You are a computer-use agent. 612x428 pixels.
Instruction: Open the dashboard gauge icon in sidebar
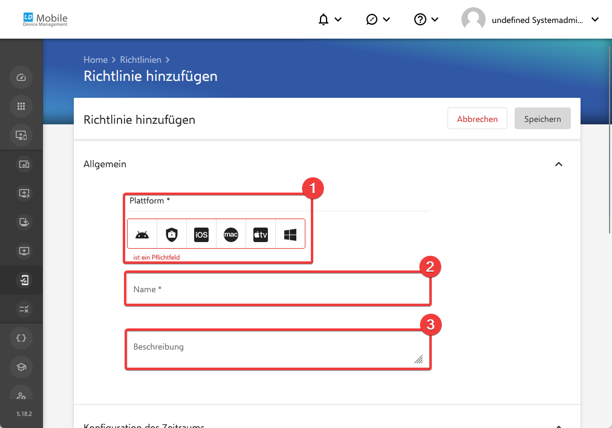(21, 77)
